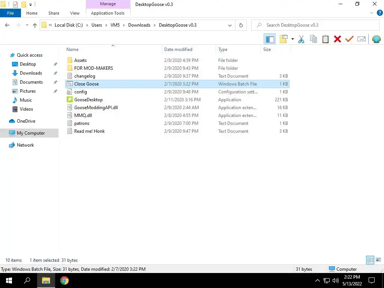Switch to the View ribbon tab

75,13
